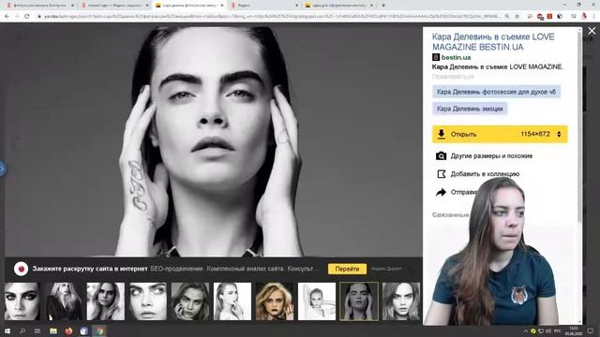Image resolution: width=600 pixels, height=337 pixels.
Task: Close the Яндекс tab
Action: 296,6
